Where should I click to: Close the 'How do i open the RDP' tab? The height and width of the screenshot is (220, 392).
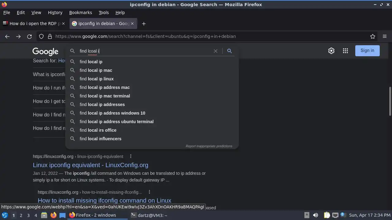point(63,24)
